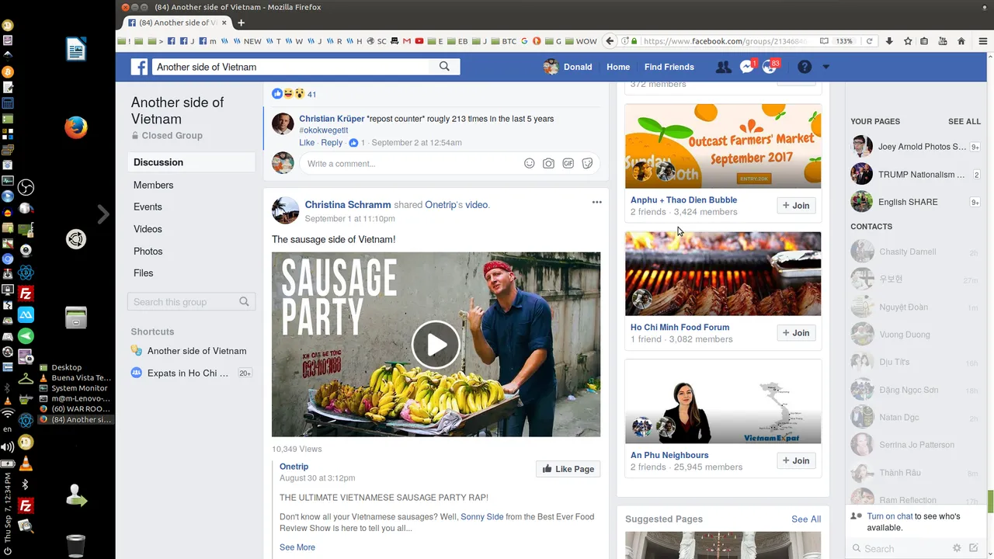This screenshot has height=559, width=994.
Task: Click the search magnifier button in Facebook bar
Action: pyautogui.click(x=444, y=67)
